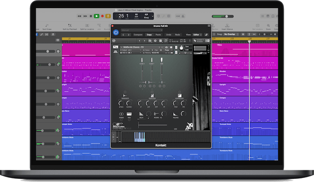Click the Compressor icon
Viewport: 314px width, 182px height.
[x=179, y=96]
